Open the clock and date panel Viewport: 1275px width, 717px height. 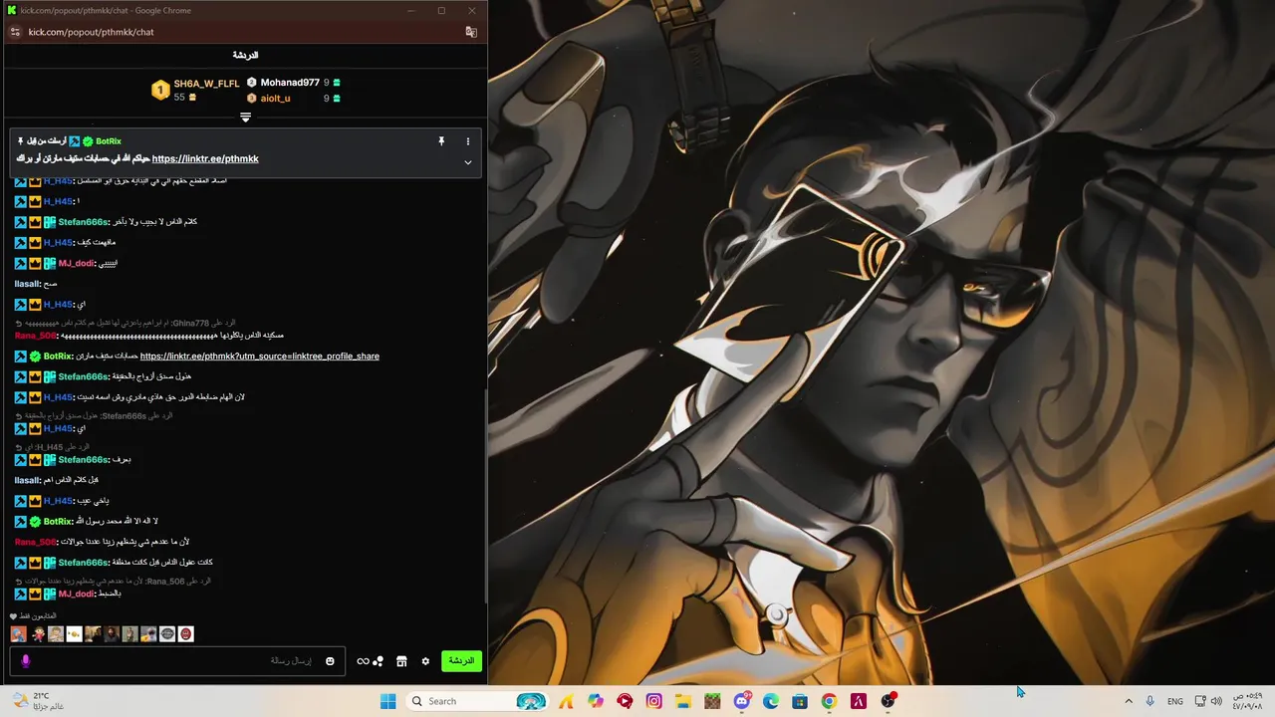point(1247,701)
